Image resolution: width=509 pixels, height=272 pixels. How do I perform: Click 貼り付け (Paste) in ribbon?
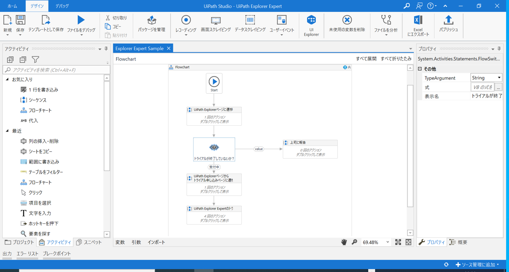coord(116,35)
